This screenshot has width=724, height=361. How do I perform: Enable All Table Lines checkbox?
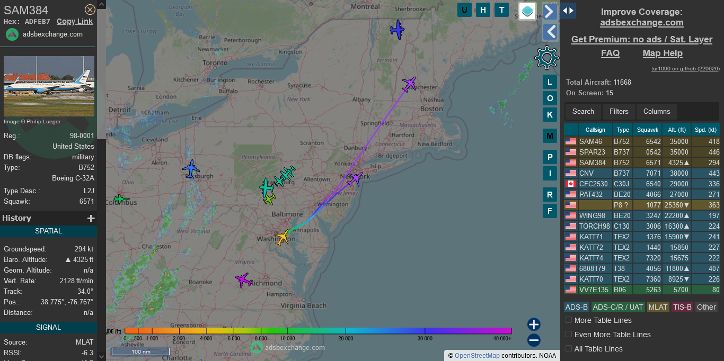[x=569, y=348]
